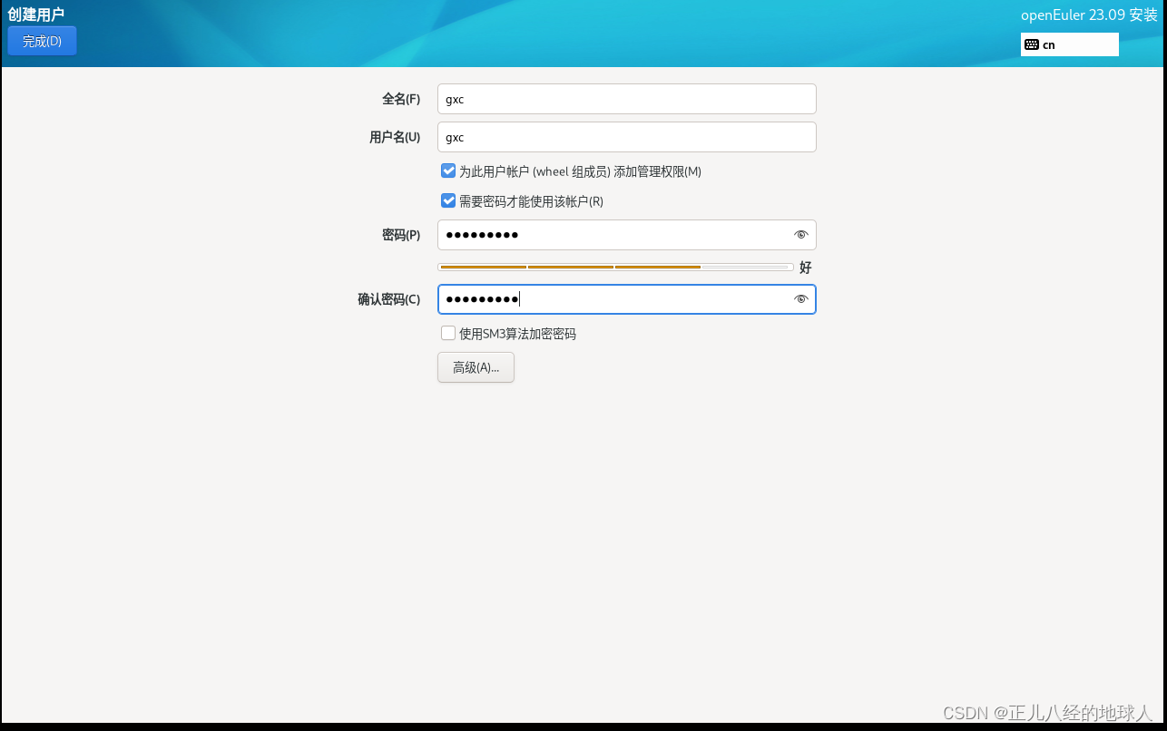The height and width of the screenshot is (731, 1167).
Task: Click the 好 strength rating text
Action: (x=806, y=268)
